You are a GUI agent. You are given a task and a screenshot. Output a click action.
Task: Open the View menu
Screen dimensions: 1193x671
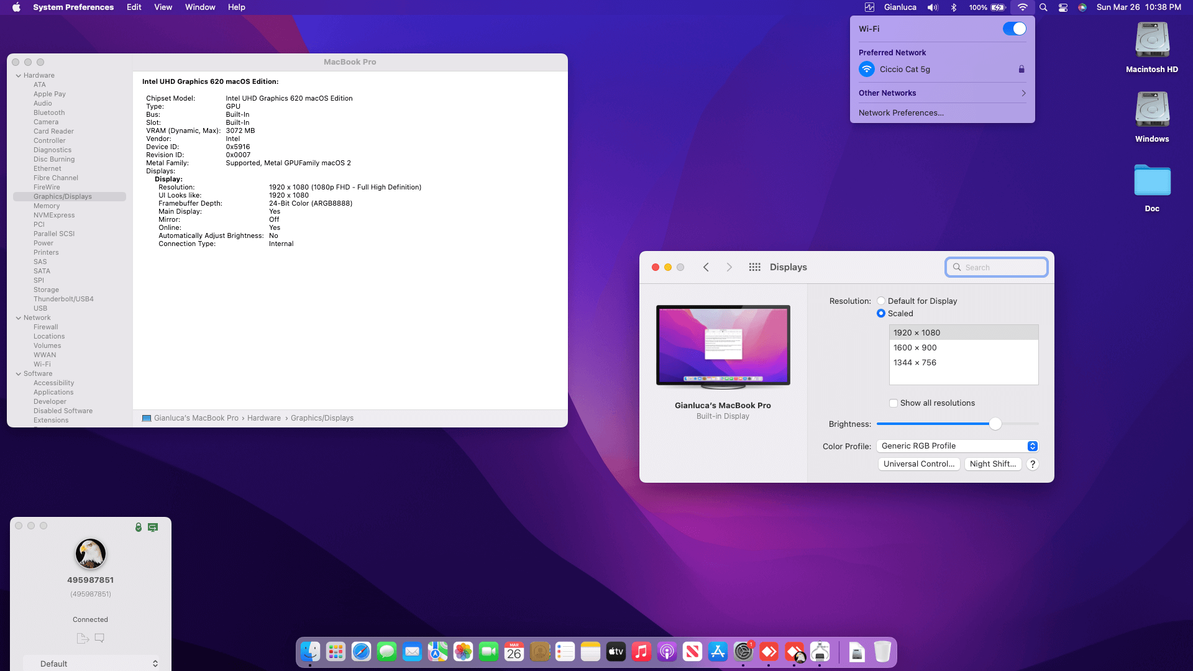tap(163, 7)
